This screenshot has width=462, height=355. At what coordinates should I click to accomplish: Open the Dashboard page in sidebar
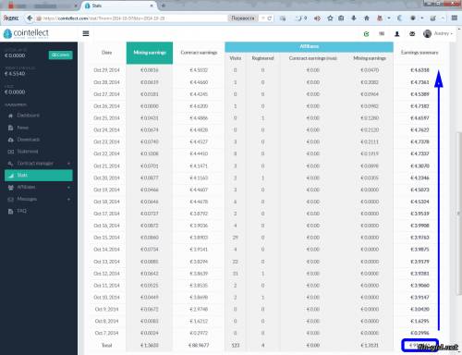coord(28,116)
